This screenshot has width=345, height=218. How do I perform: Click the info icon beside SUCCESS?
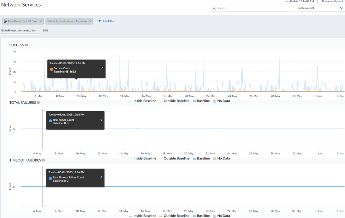click(26, 45)
